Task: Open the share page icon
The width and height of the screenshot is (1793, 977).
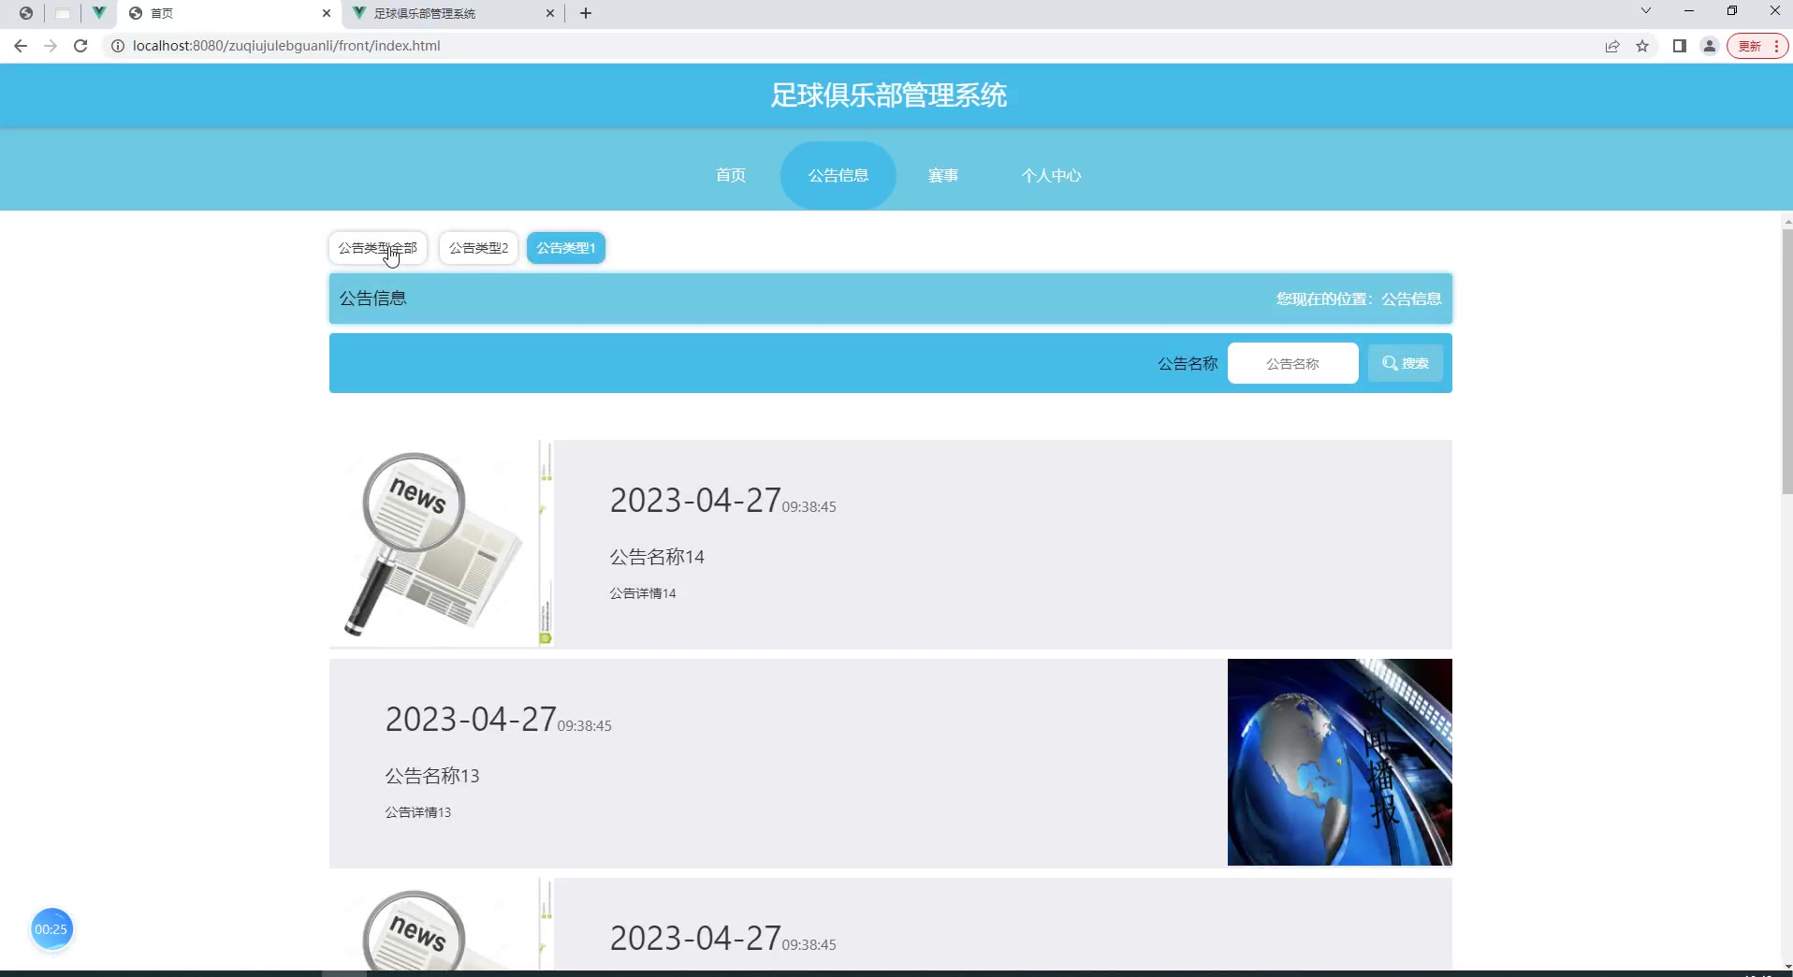Action: tap(1612, 46)
